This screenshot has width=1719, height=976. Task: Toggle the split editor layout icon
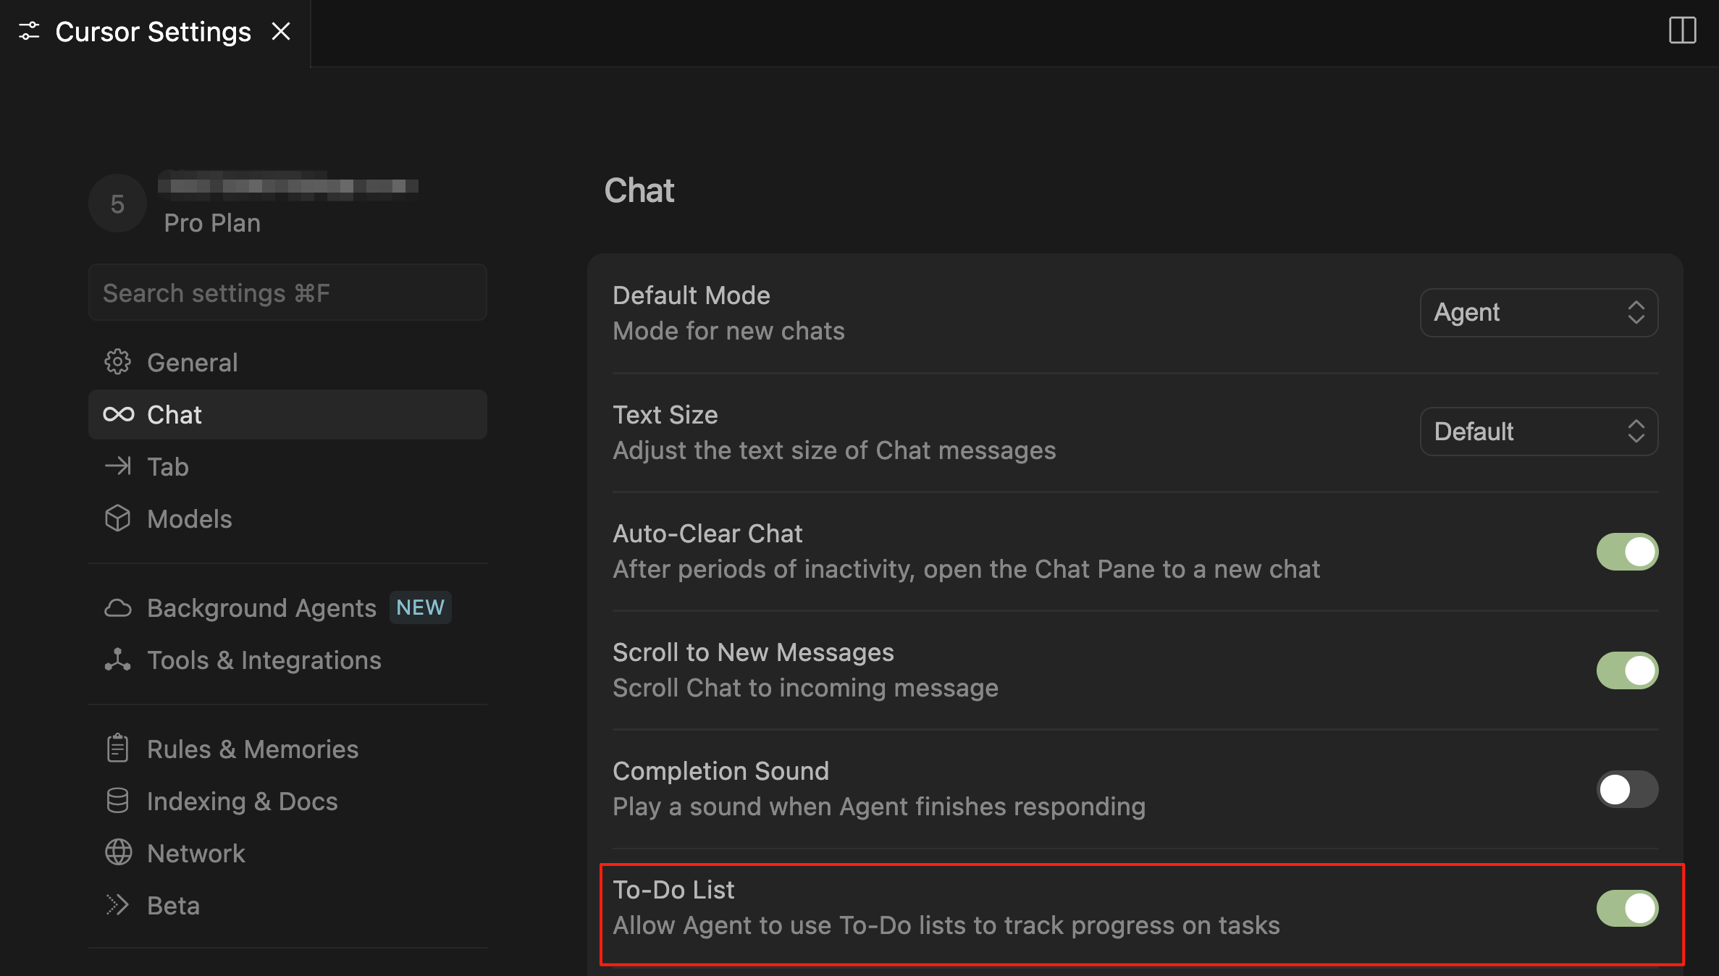point(1682,30)
